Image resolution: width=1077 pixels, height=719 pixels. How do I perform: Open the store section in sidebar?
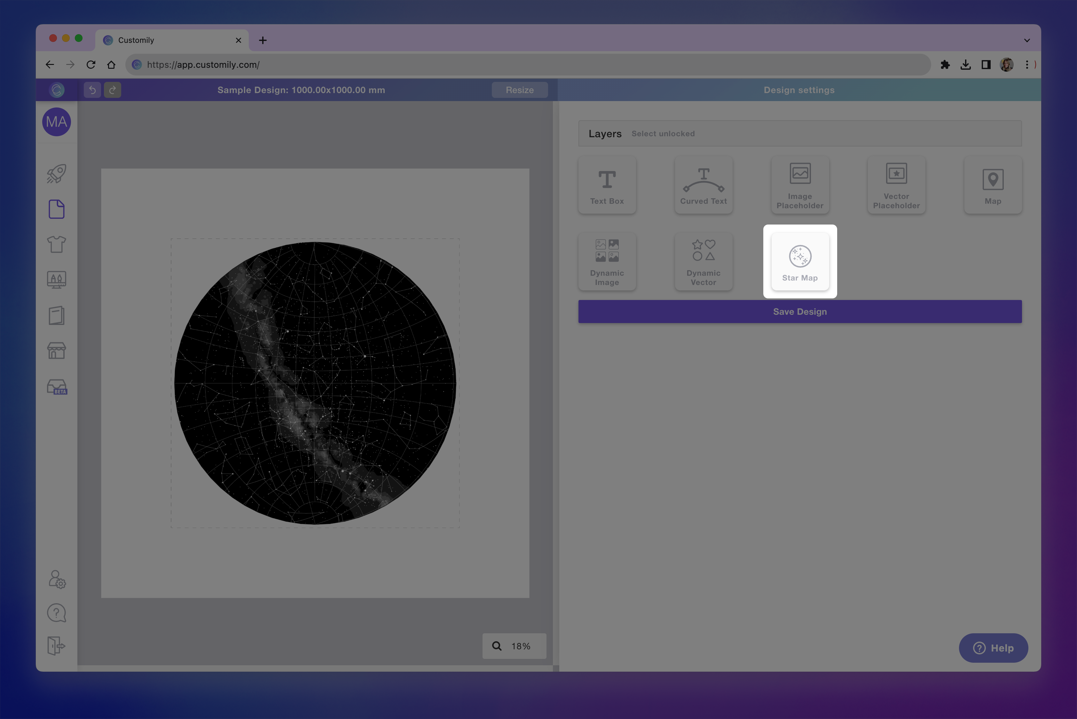pos(56,351)
